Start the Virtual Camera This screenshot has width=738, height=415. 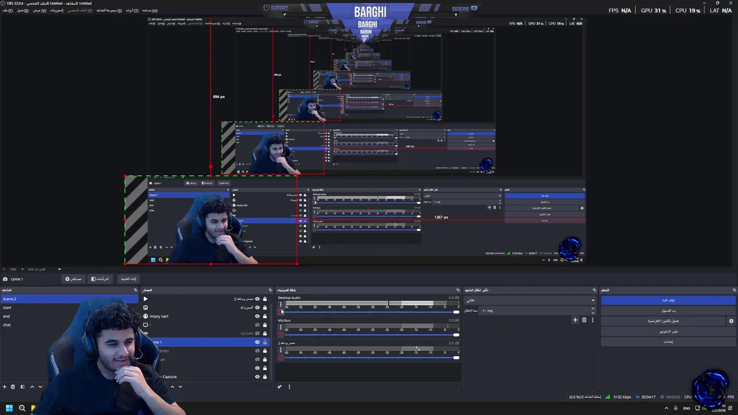click(663, 321)
